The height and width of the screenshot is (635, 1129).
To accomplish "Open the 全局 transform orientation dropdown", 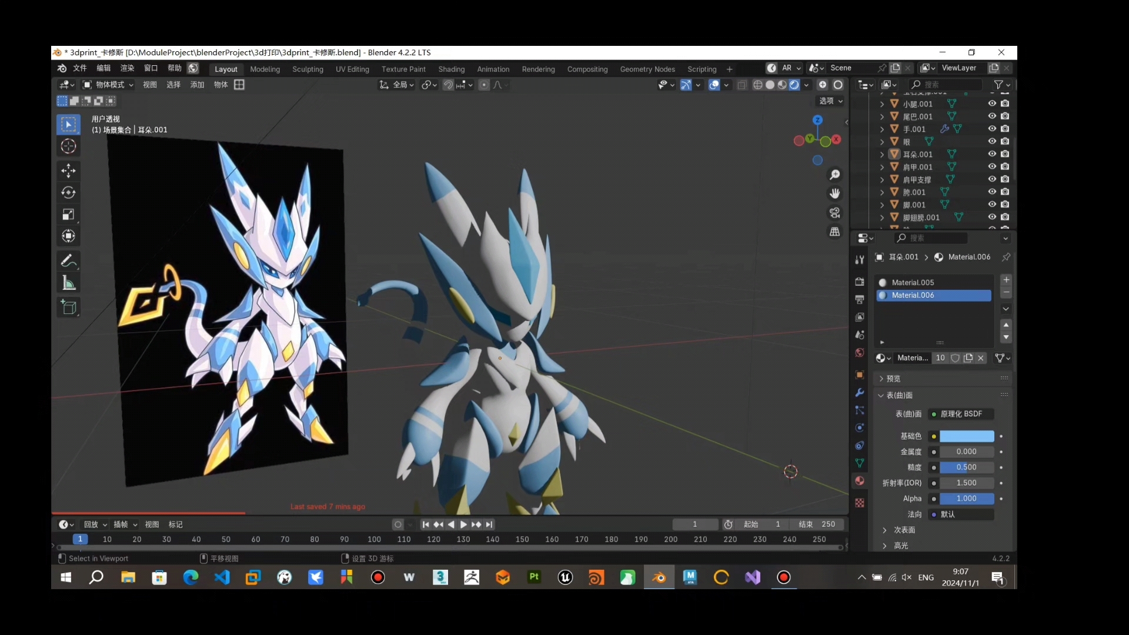I will pyautogui.click(x=396, y=85).
